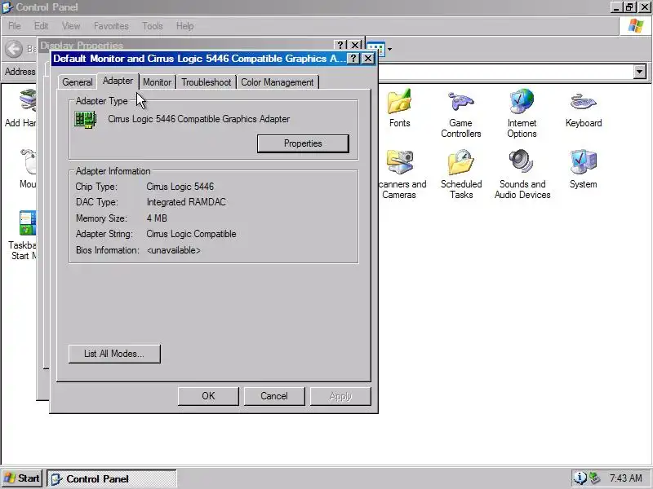
Task: Select the Adapter tab
Action: coord(118,81)
